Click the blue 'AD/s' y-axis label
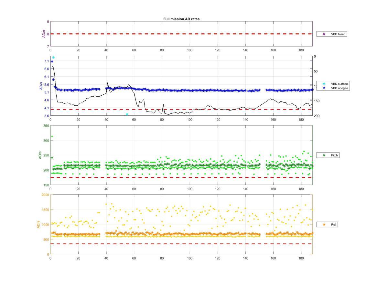 pos(41,86)
